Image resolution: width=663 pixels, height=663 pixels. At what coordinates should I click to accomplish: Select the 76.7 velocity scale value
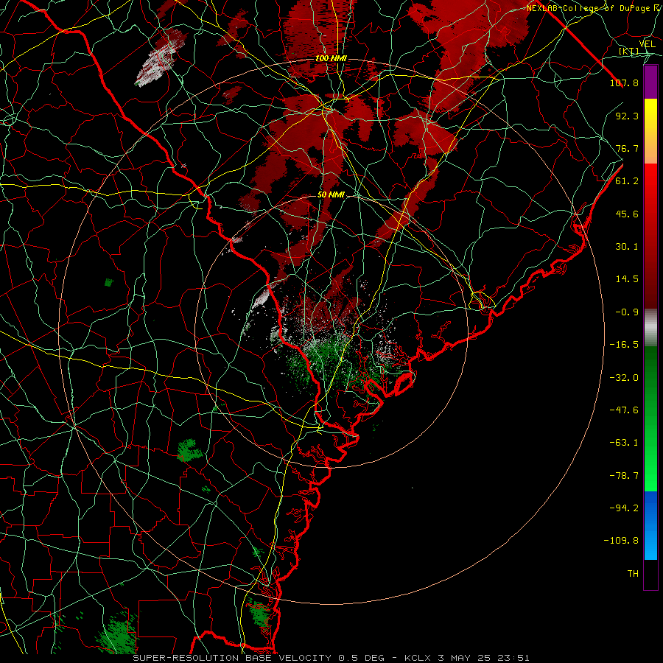(627, 148)
